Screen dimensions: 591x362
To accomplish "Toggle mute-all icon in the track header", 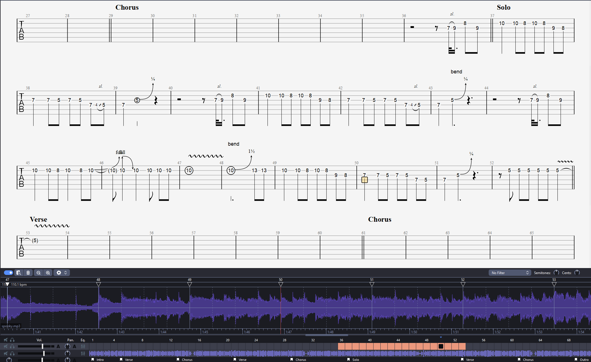I will (x=6, y=340).
